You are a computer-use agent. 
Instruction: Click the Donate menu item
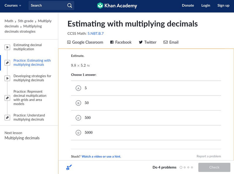[x=188, y=6]
